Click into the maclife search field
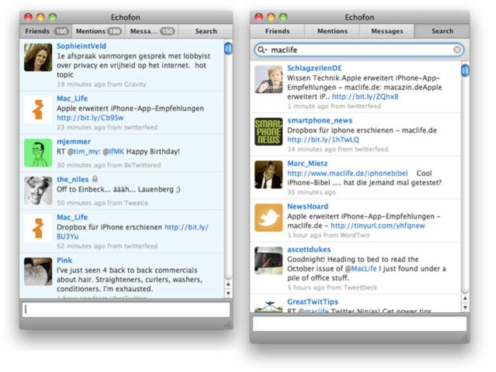The height and width of the screenshot is (372, 496). [x=359, y=50]
